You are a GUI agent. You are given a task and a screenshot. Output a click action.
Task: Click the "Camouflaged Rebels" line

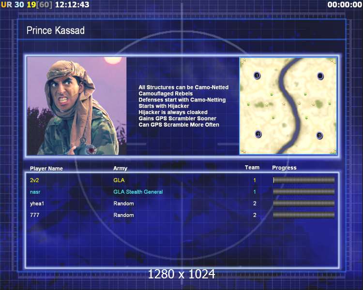point(166,94)
